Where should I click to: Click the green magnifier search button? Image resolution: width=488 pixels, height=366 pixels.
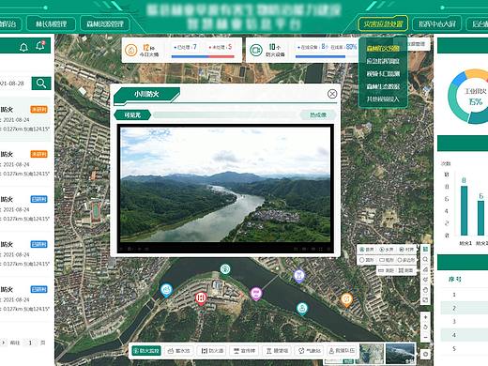point(41,84)
